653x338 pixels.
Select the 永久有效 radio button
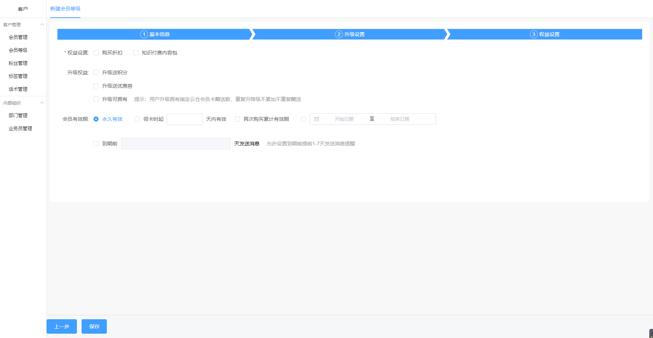(96, 119)
